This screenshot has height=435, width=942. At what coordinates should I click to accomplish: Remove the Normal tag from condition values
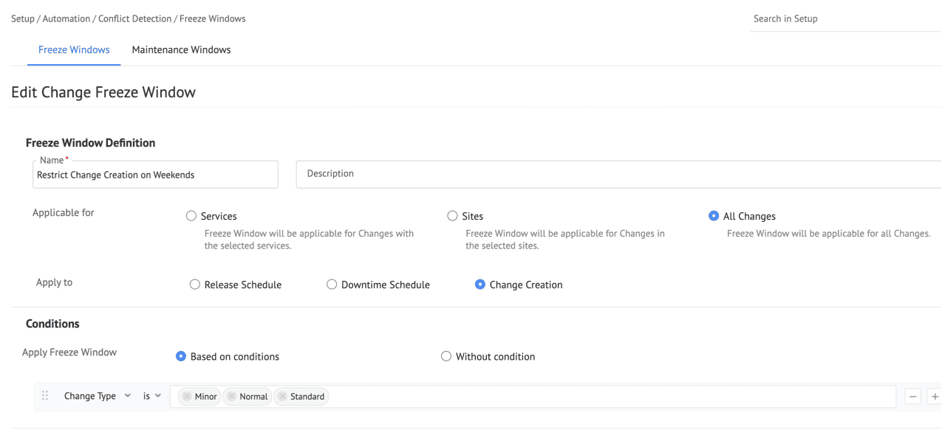tap(231, 397)
